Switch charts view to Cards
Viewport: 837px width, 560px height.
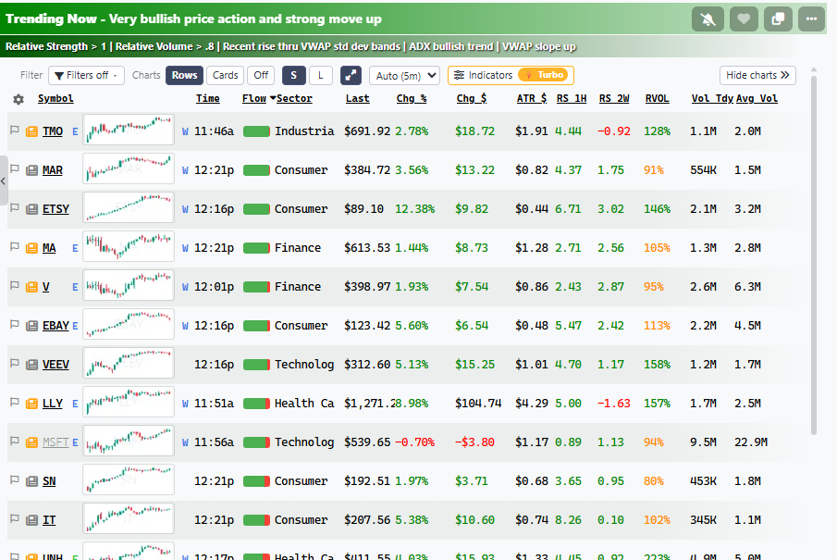click(226, 75)
